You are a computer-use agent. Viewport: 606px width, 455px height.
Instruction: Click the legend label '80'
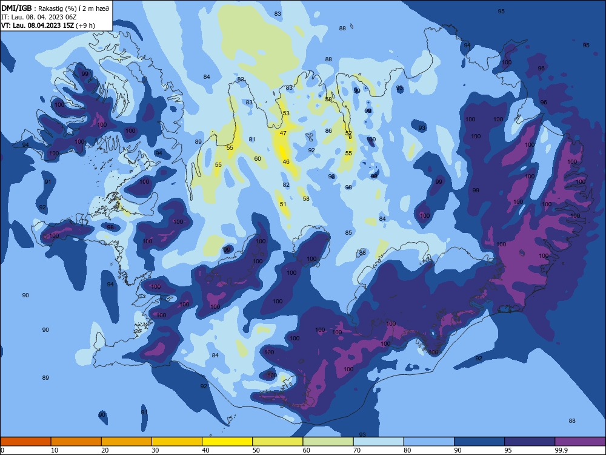[x=407, y=450]
